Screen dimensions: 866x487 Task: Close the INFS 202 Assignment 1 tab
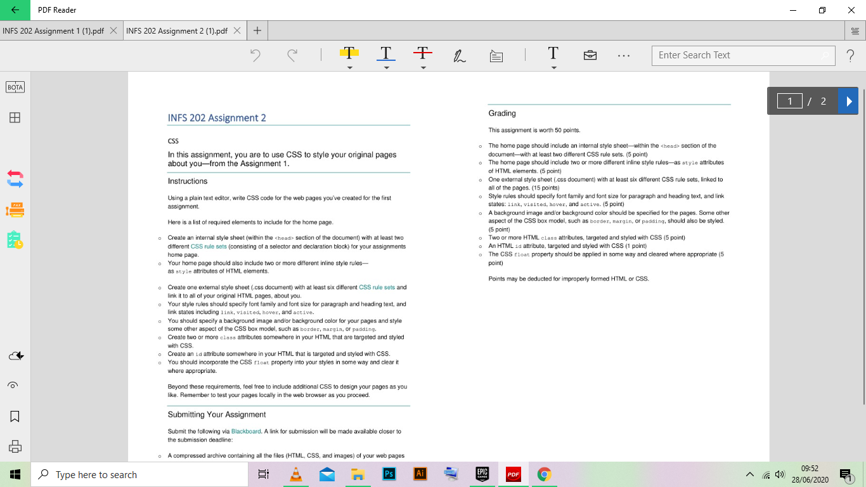(x=113, y=30)
